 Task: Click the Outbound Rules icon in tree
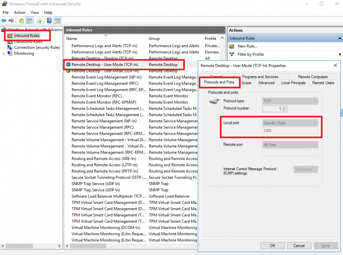pyautogui.click(x=10, y=42)
